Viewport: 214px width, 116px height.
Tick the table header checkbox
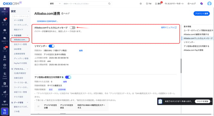(38, 106)
